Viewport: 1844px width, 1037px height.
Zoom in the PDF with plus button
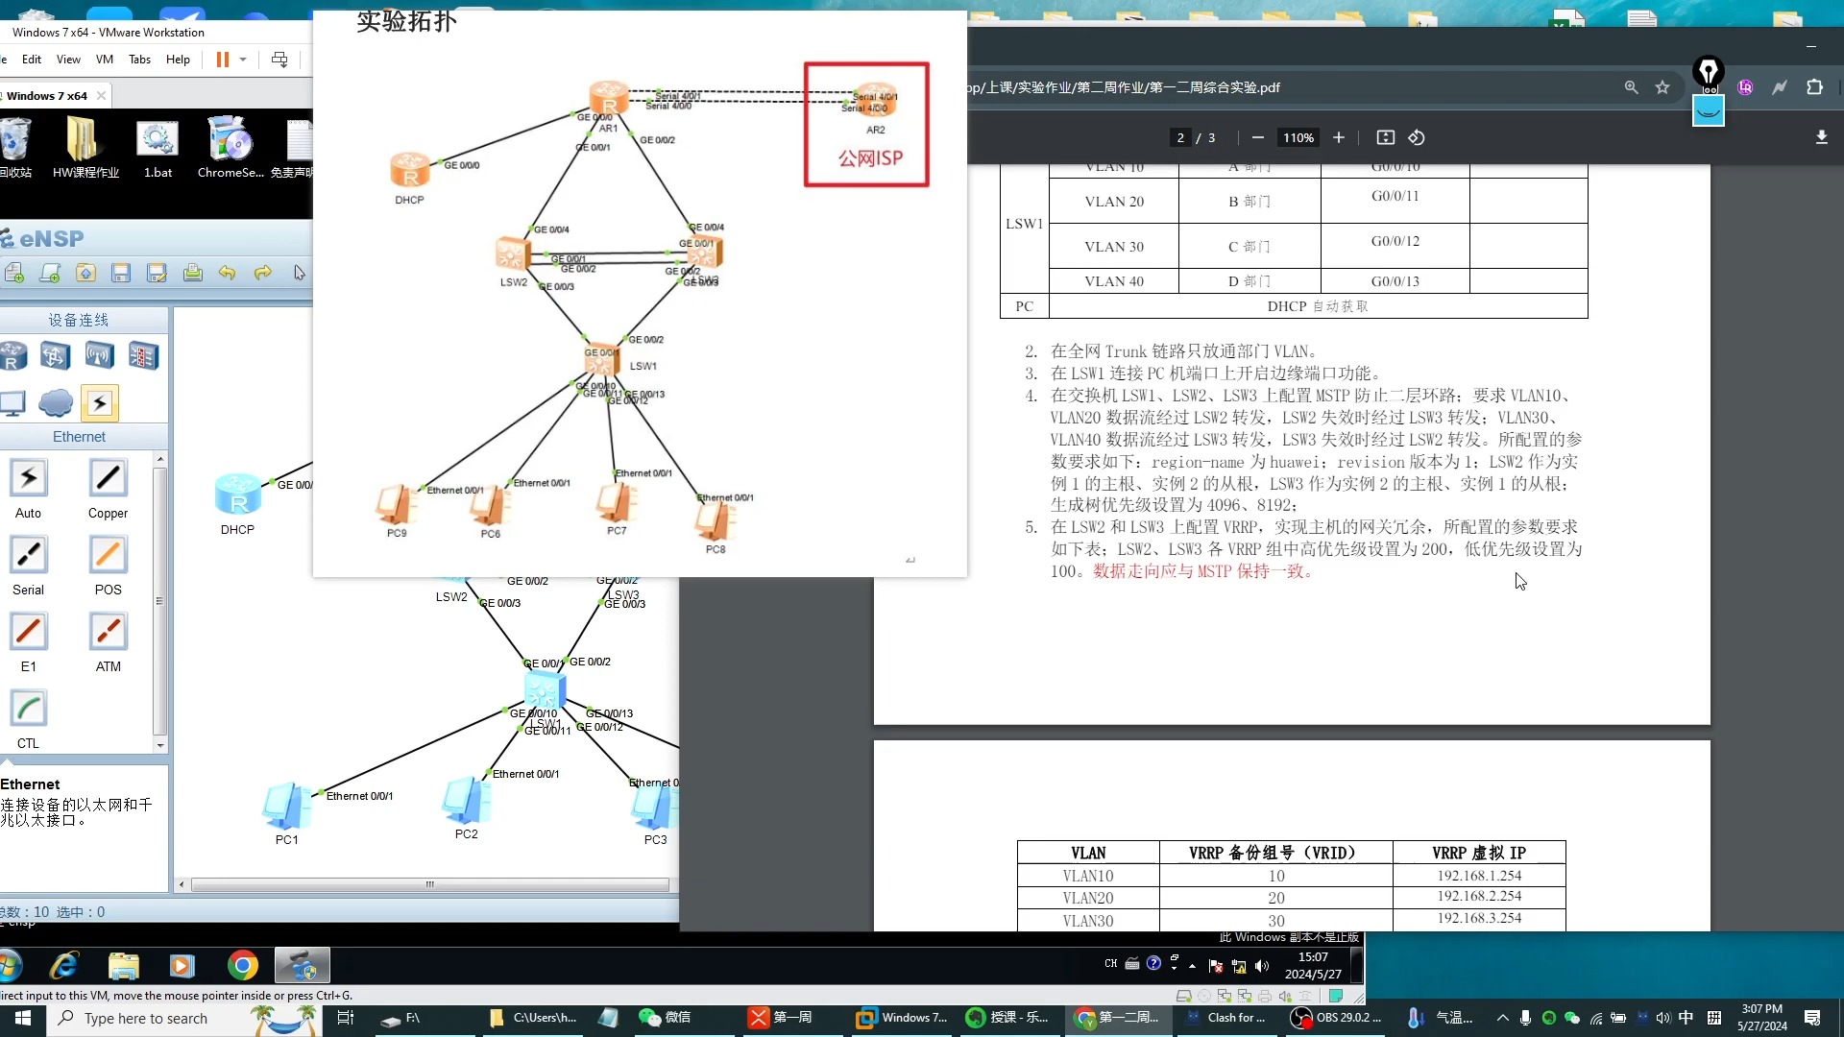click(x=1338, y=137)
